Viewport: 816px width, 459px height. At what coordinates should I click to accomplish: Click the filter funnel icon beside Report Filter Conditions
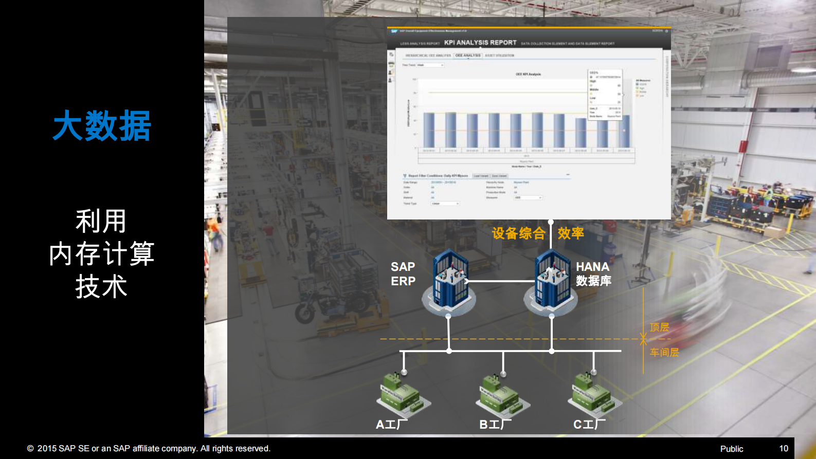405,176
